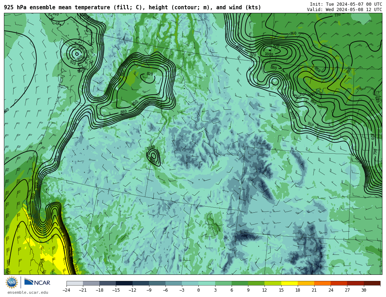
Task: Click the colorbar tick label '−12'
Action: click(132, 290)
